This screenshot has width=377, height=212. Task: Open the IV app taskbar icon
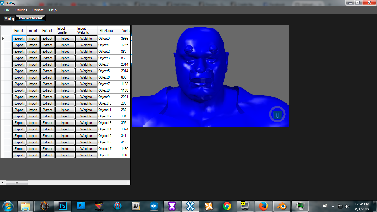point(136,206)
